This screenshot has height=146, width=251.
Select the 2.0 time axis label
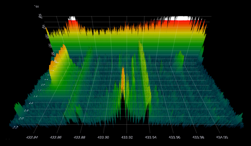click(21, 118)
